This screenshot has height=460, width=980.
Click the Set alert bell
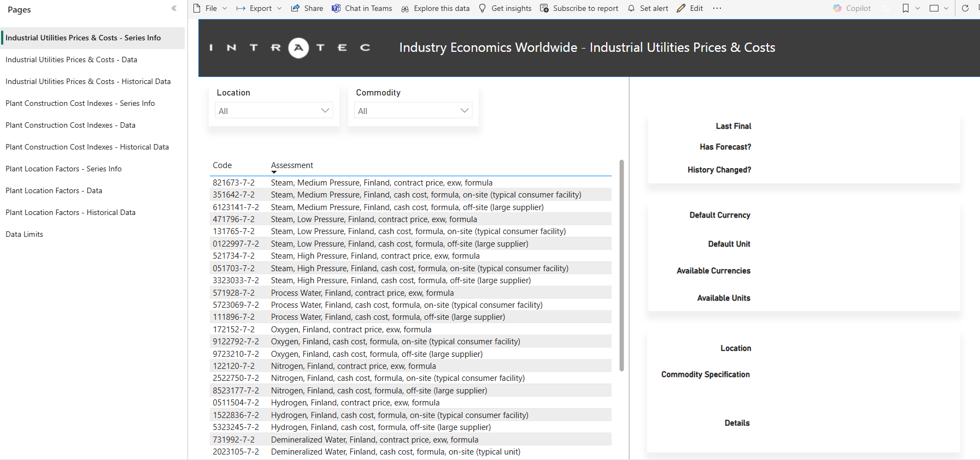pos(631,8)
